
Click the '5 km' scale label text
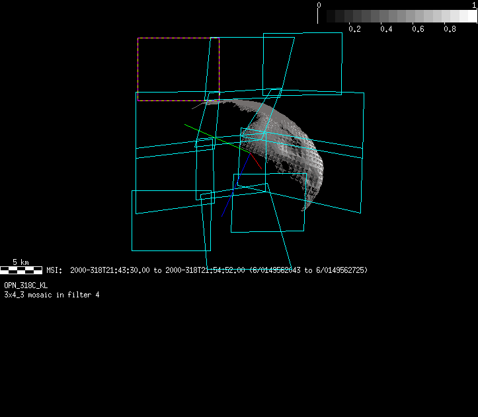[x=20, y=262]
